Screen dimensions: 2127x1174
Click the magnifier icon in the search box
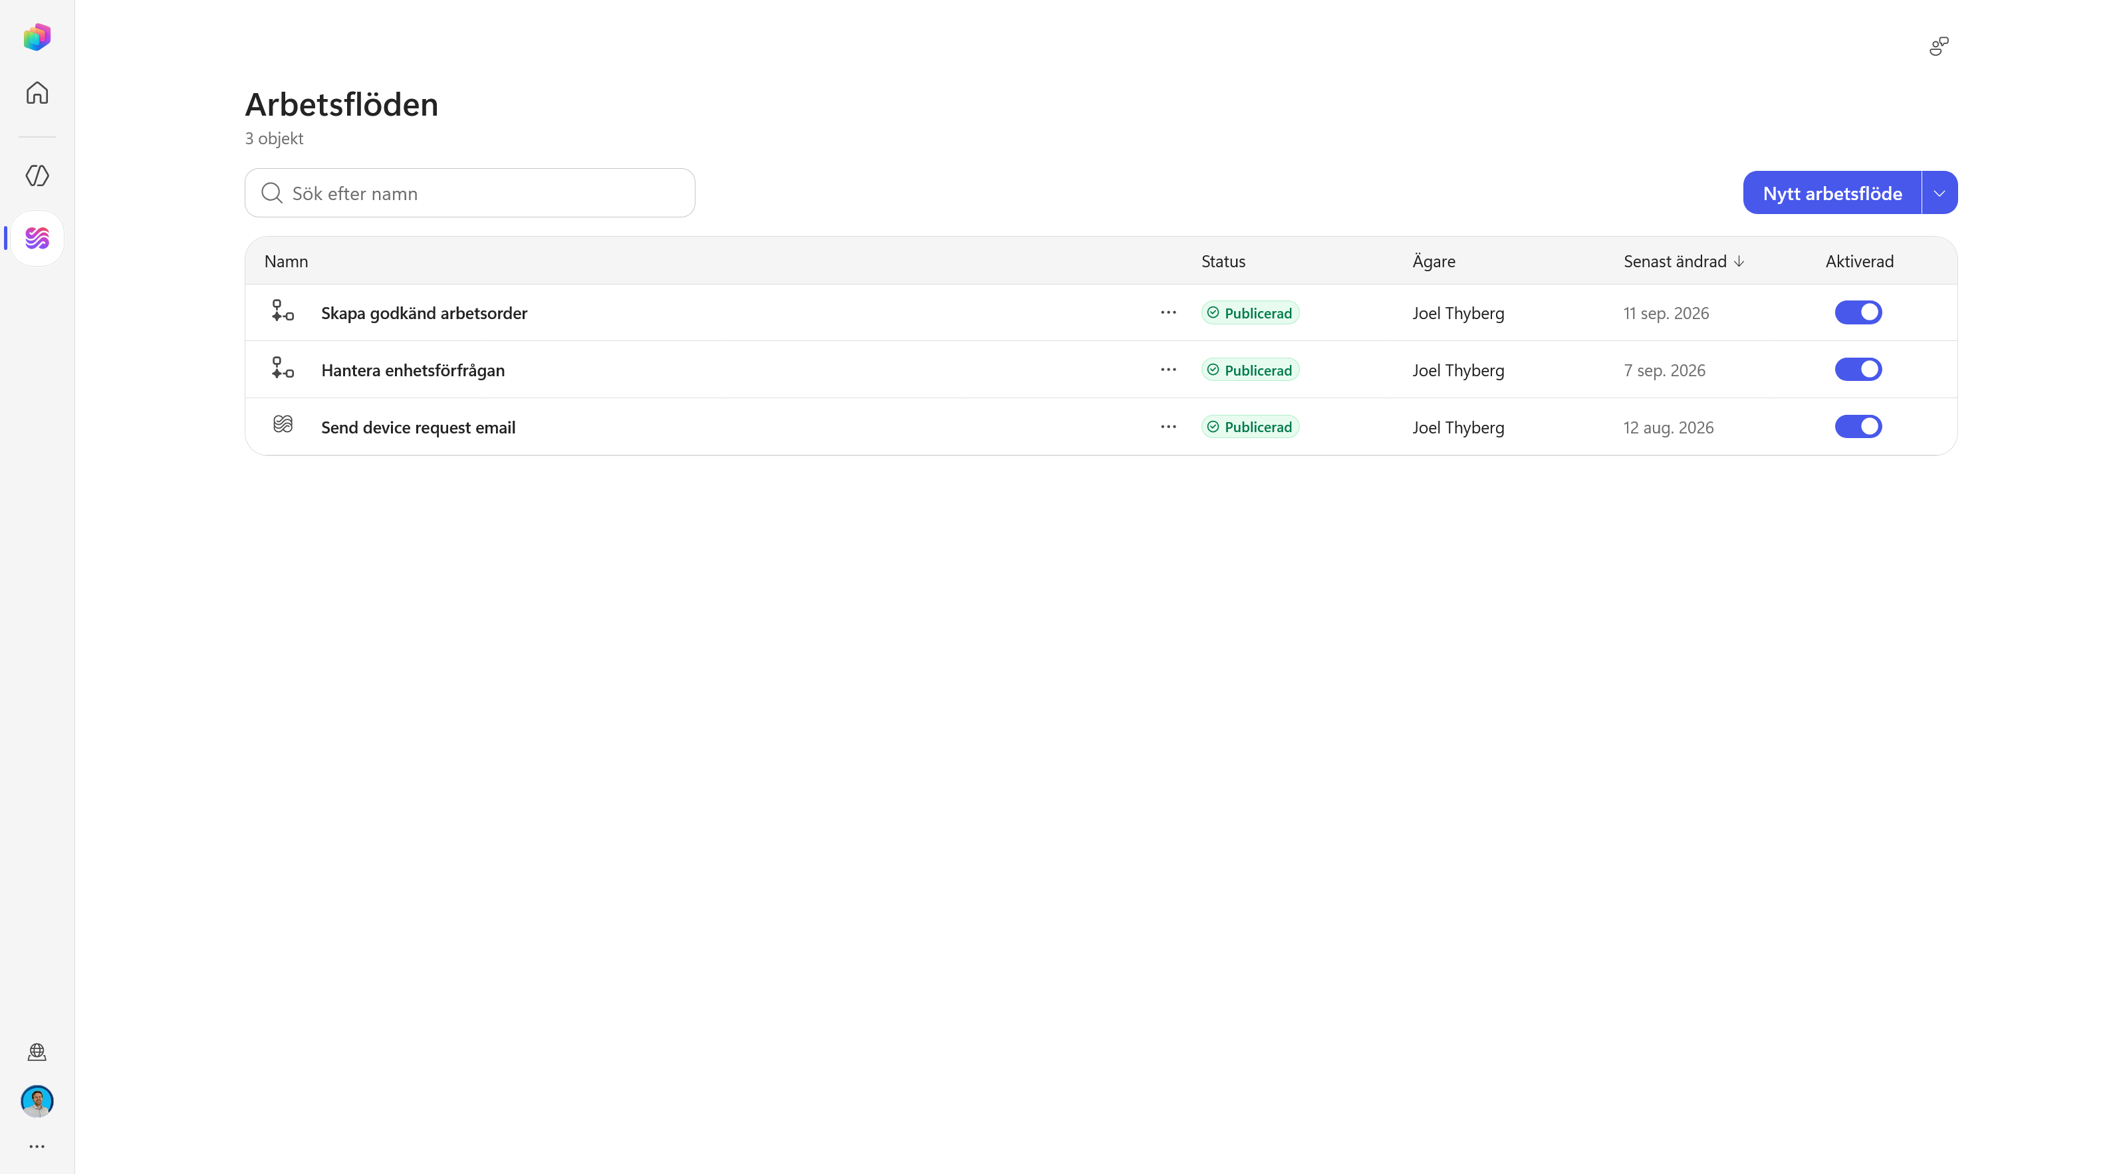coord(272,193)
